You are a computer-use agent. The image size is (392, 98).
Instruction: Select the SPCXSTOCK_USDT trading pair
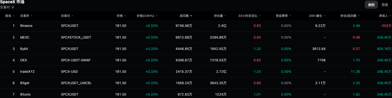point(76,37)
